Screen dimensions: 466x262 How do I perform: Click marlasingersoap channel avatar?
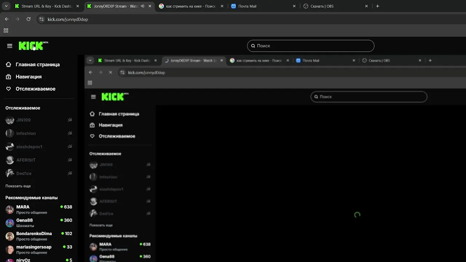[x=10, y=250]
